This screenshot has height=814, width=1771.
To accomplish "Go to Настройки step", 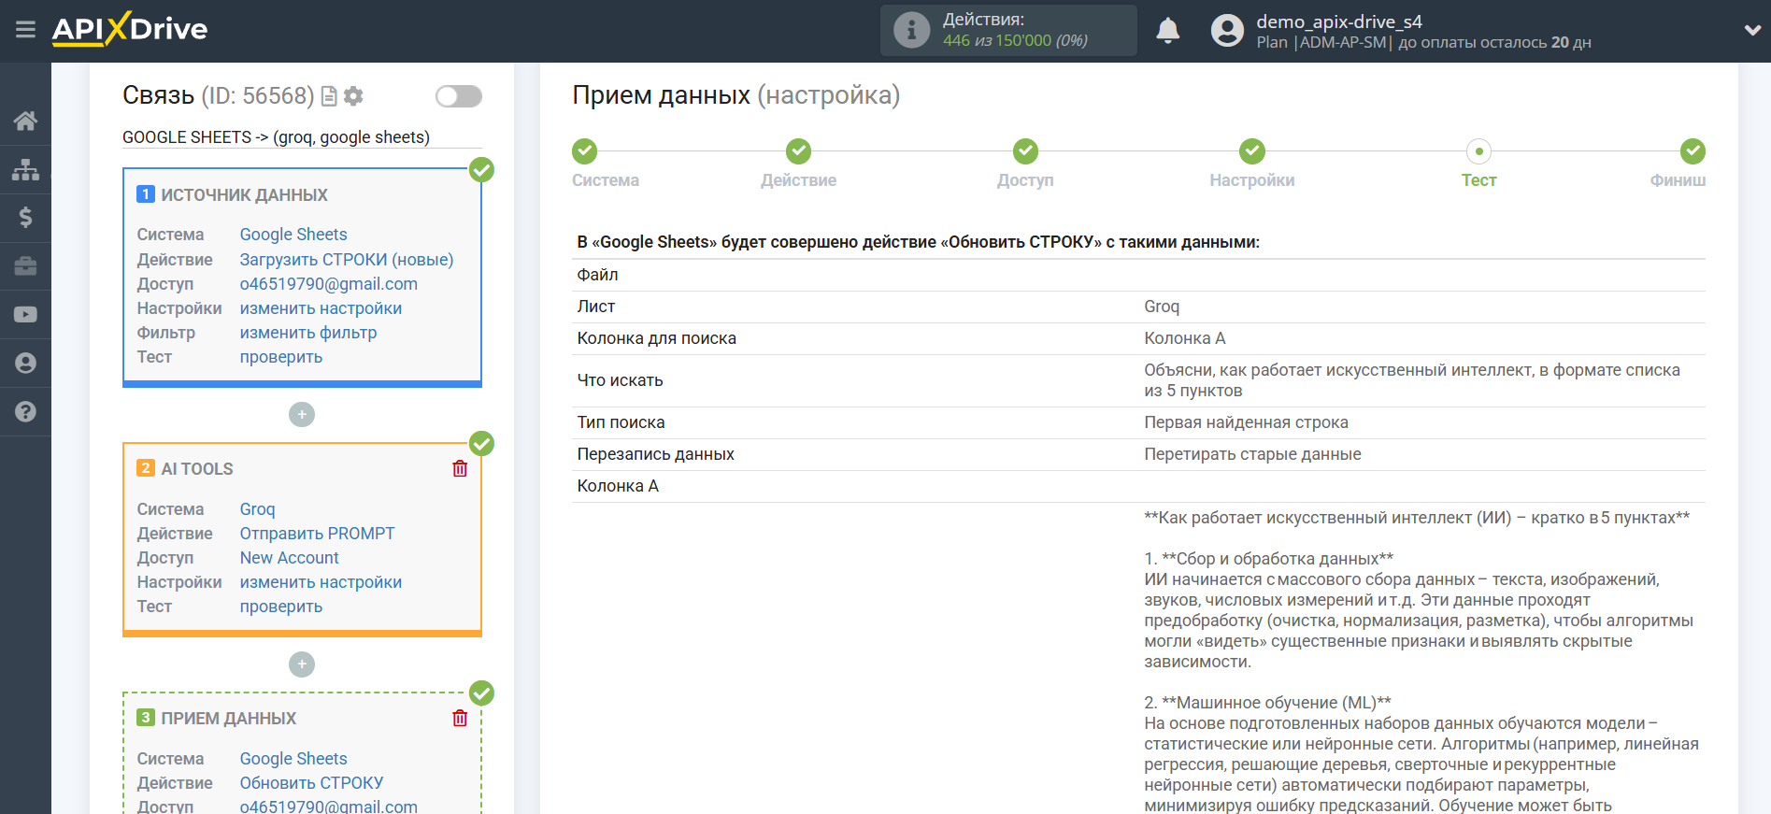I will click(x=1252, y=151).
